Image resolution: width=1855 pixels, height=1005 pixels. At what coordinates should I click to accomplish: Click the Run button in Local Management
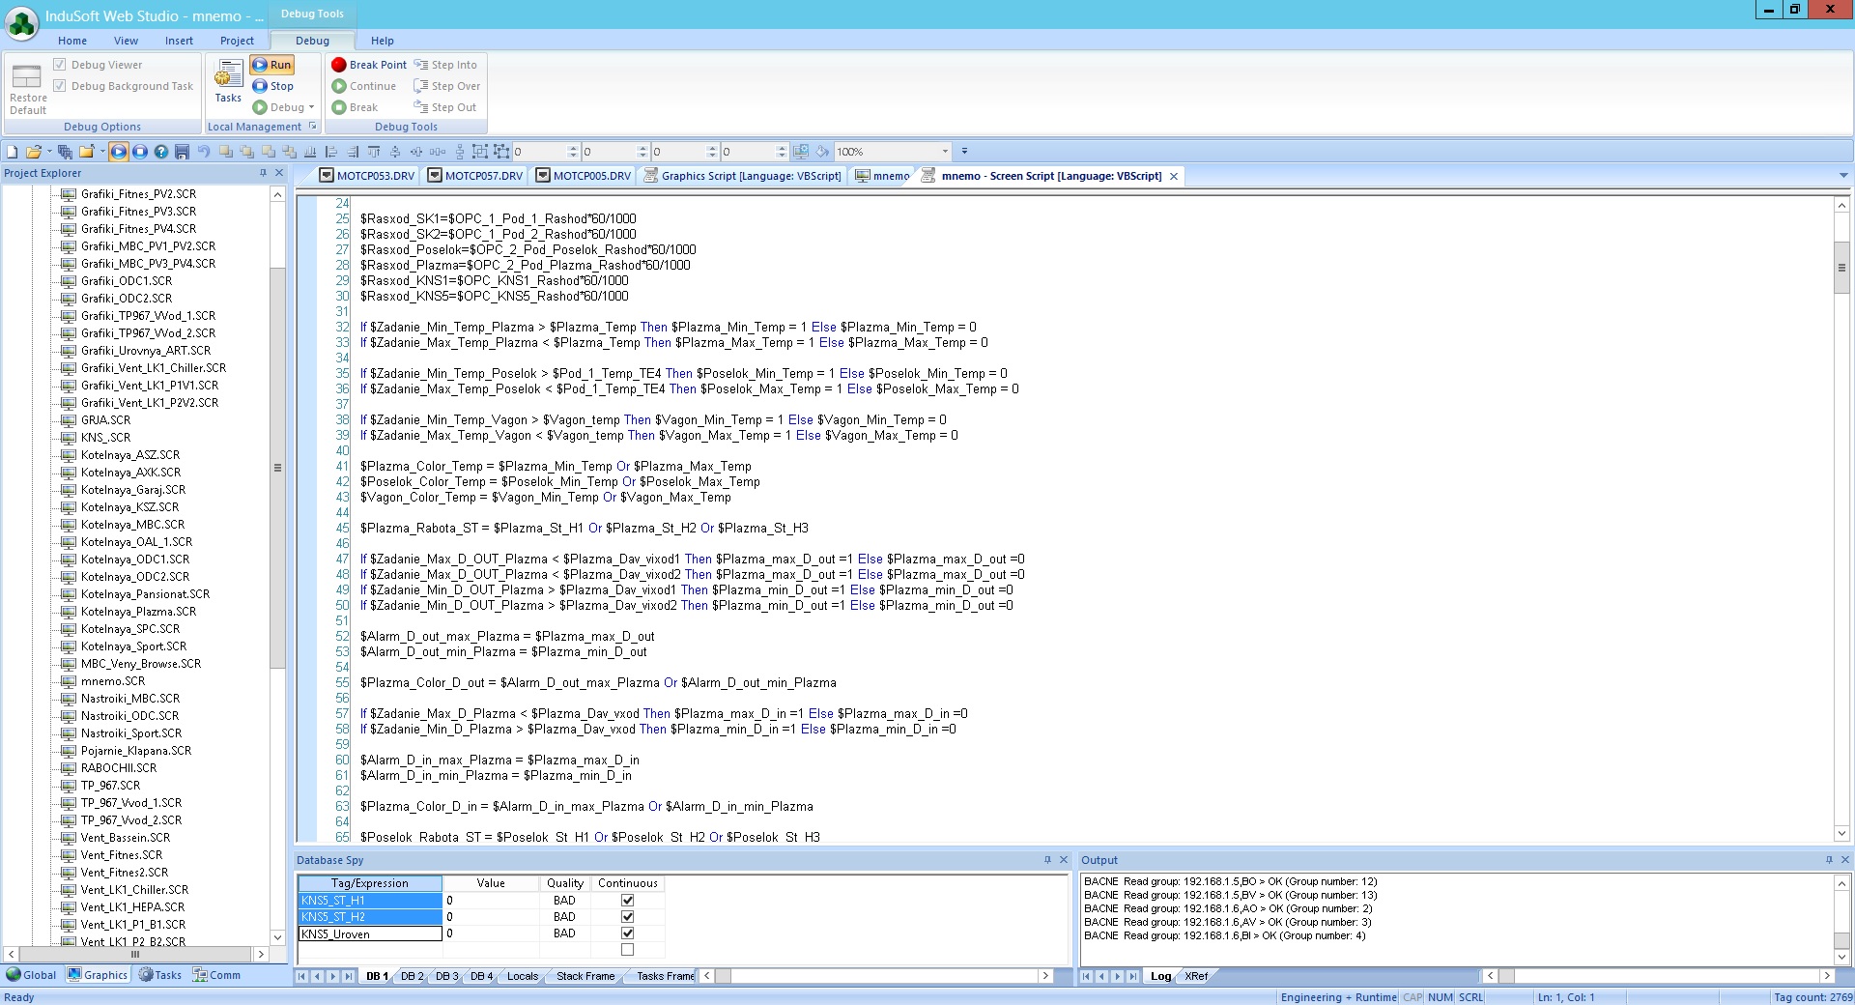(x=272, y=65)
